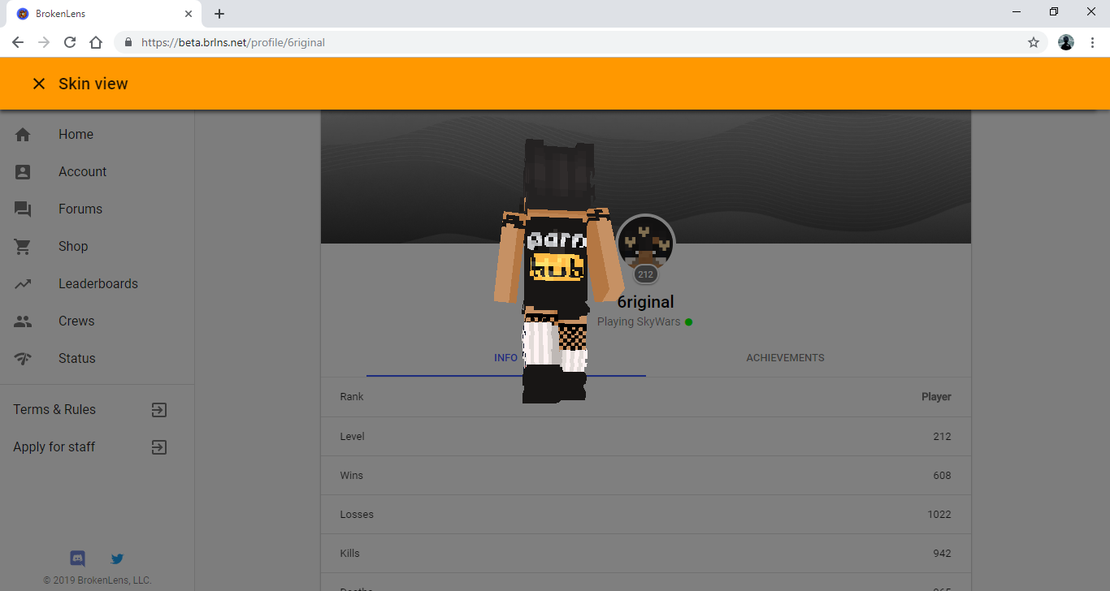The image size is (1110, 591).
Task: Open Leaderboards trending icon
Action: coord(23,284)
